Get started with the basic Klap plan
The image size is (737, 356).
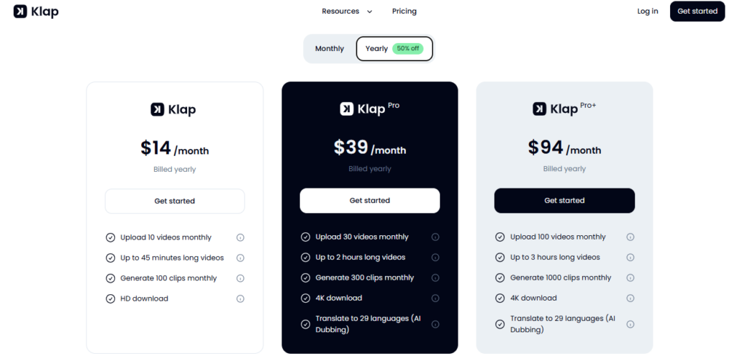click(175, 201)
